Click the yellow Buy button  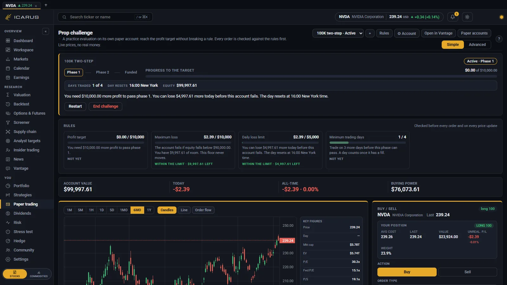407,272
